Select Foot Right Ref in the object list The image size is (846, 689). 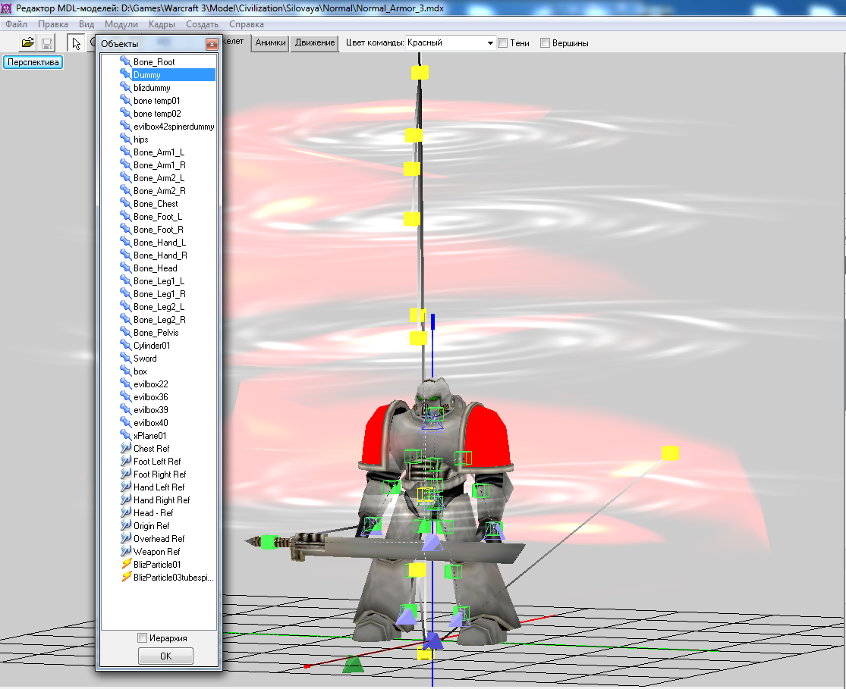click(159, 474)
